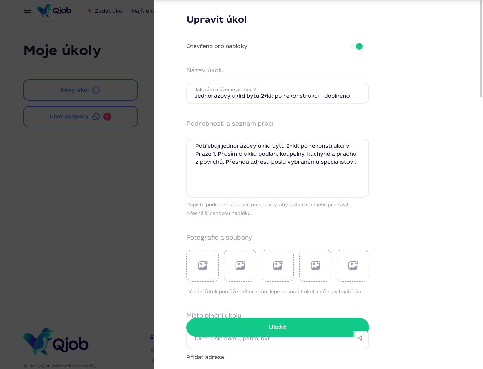483x369 pixels.
Task: Add a photo in the fifth upload slot
Action: [x=353, y=266]
